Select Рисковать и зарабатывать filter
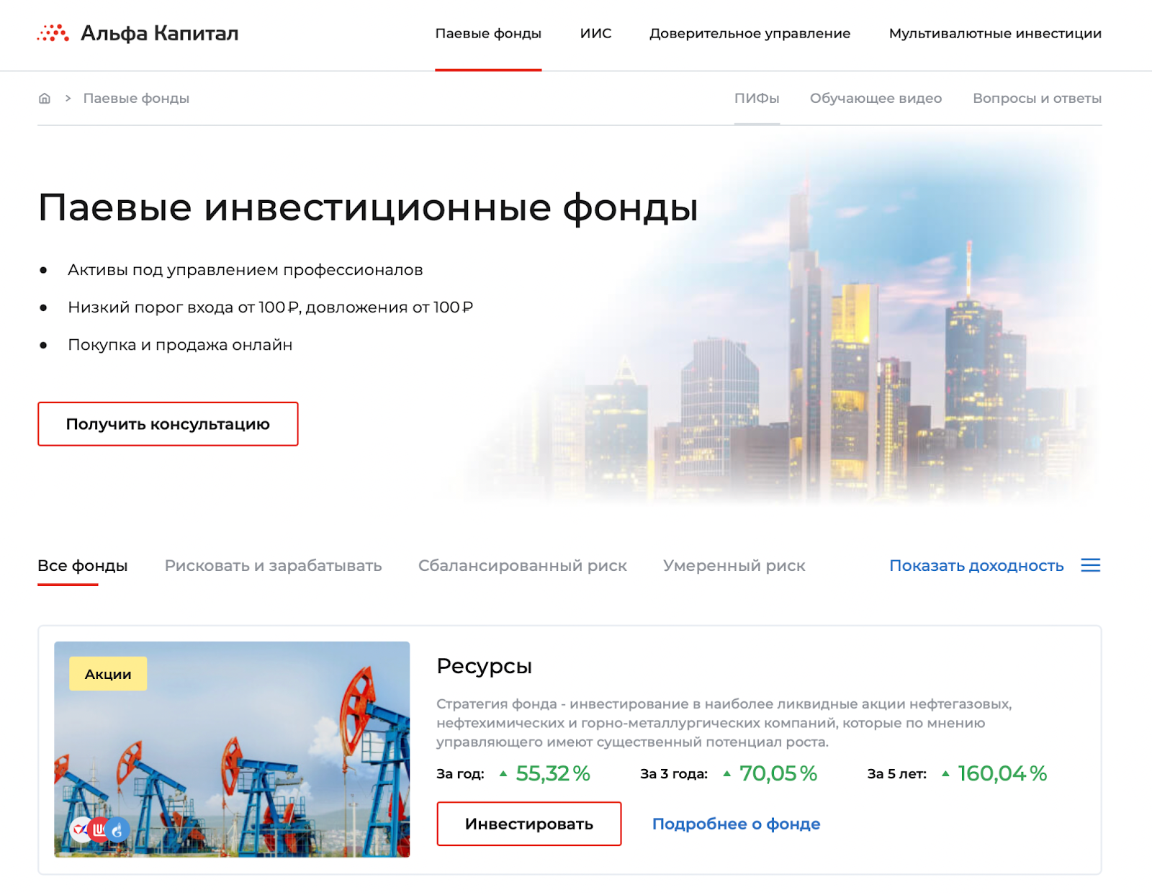 tap(274, 566)
